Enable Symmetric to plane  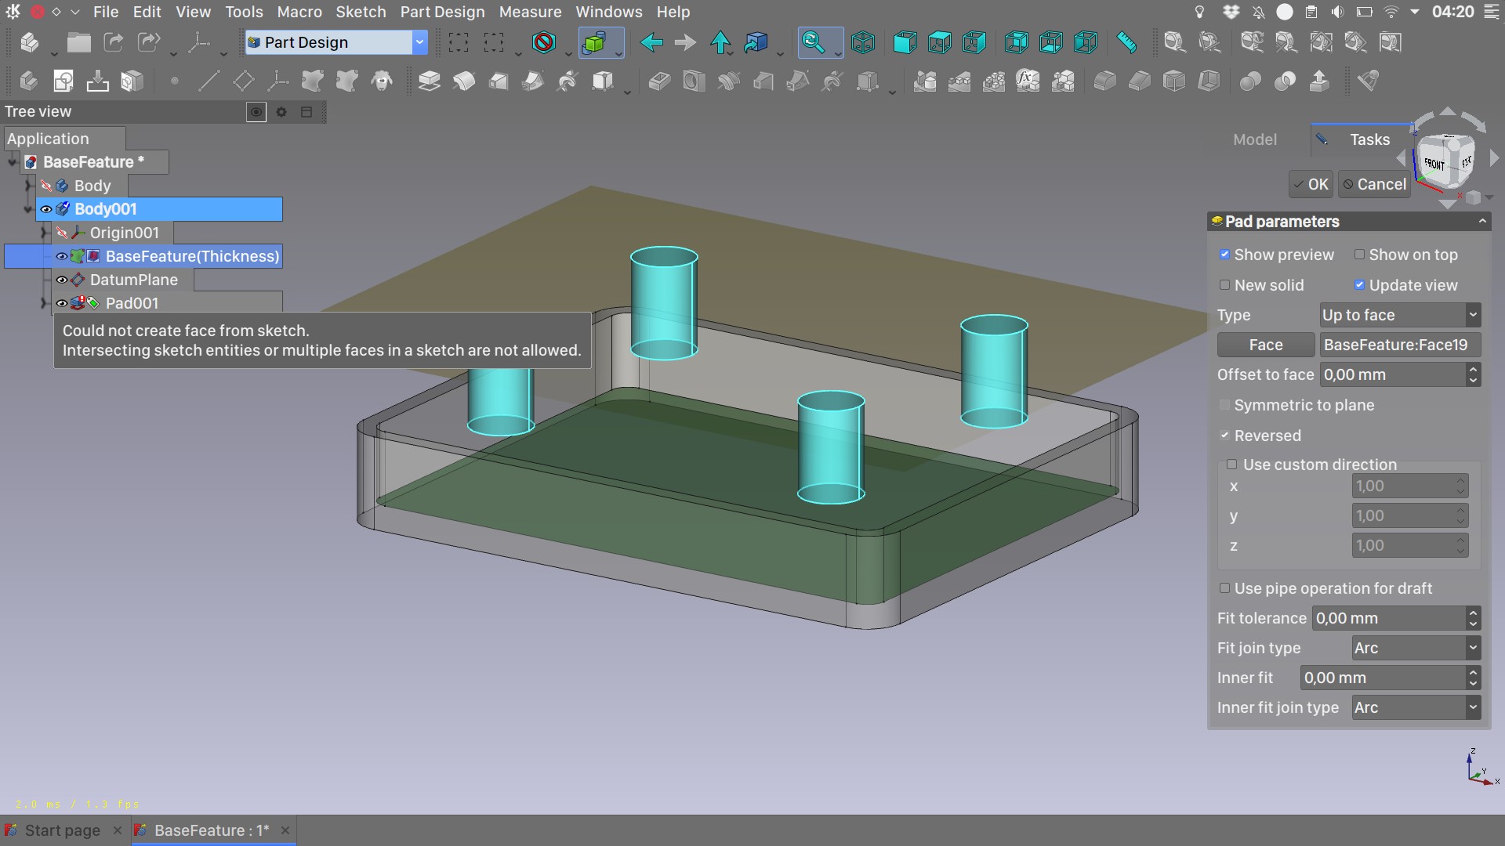click(1225, 405)
